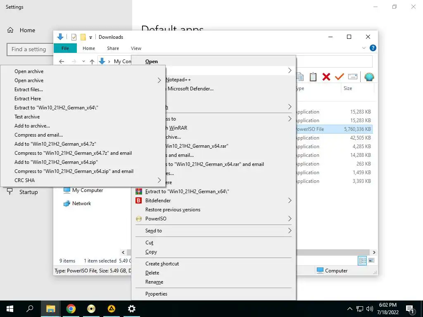This screenshot has height=317, width=423.
Task: Click the Copy icon in Explorer toolbar
Action: click(300, 77)
